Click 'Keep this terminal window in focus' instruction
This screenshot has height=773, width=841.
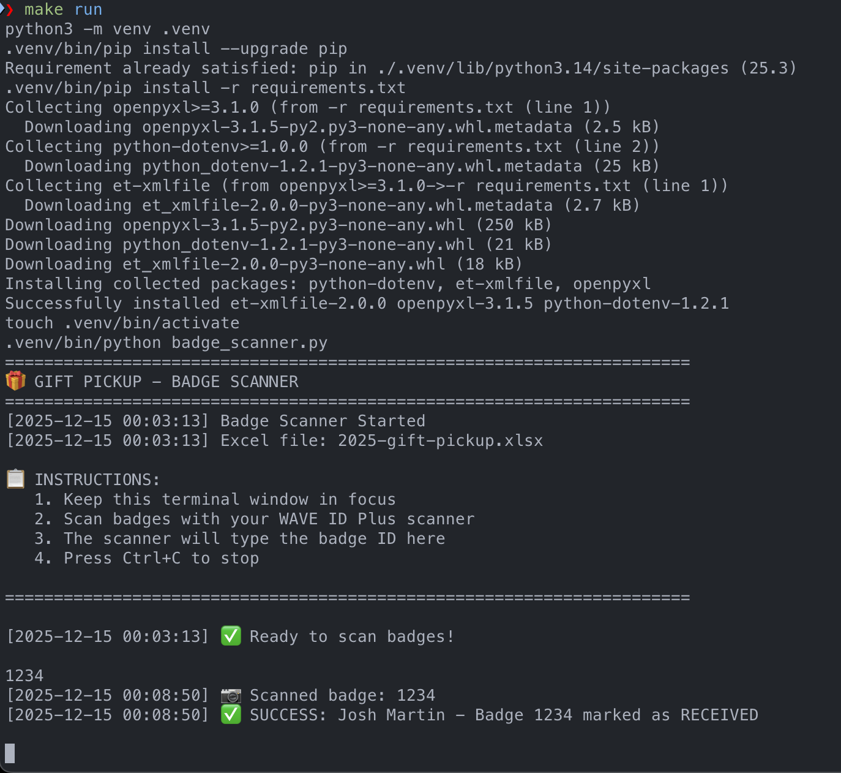[230, 499]
